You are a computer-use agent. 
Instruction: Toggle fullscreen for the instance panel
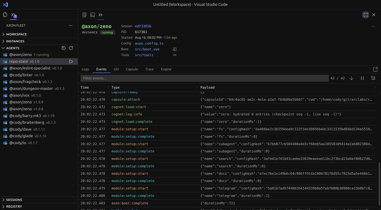click(x=366, y=15)
